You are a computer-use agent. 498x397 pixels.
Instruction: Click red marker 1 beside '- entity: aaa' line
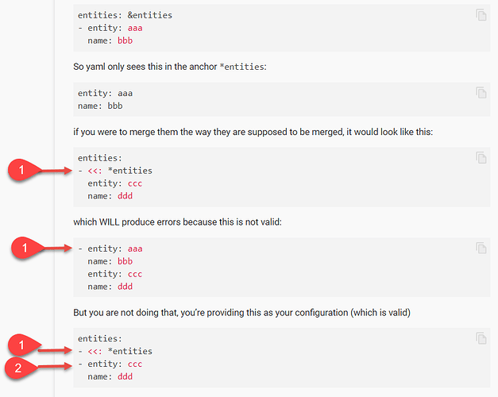pos(25,248)
